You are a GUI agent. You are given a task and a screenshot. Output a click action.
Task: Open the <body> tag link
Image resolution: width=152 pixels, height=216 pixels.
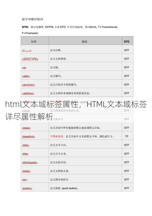pyautogui.click(x=26, y=171)
